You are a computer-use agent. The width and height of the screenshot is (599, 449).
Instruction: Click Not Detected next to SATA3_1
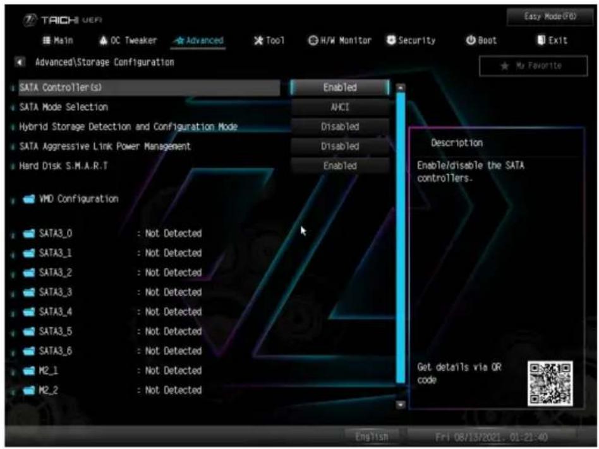pyautogui.click(x=173, y=253)
